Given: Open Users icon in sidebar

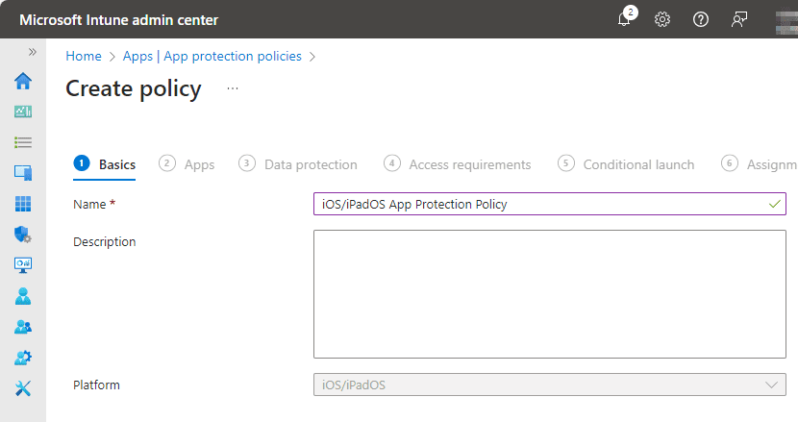Looking at the screenshot, I should 23,296.
